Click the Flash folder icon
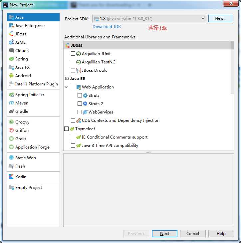The height and width of the screenshot is (243, 241). point(11,166)
